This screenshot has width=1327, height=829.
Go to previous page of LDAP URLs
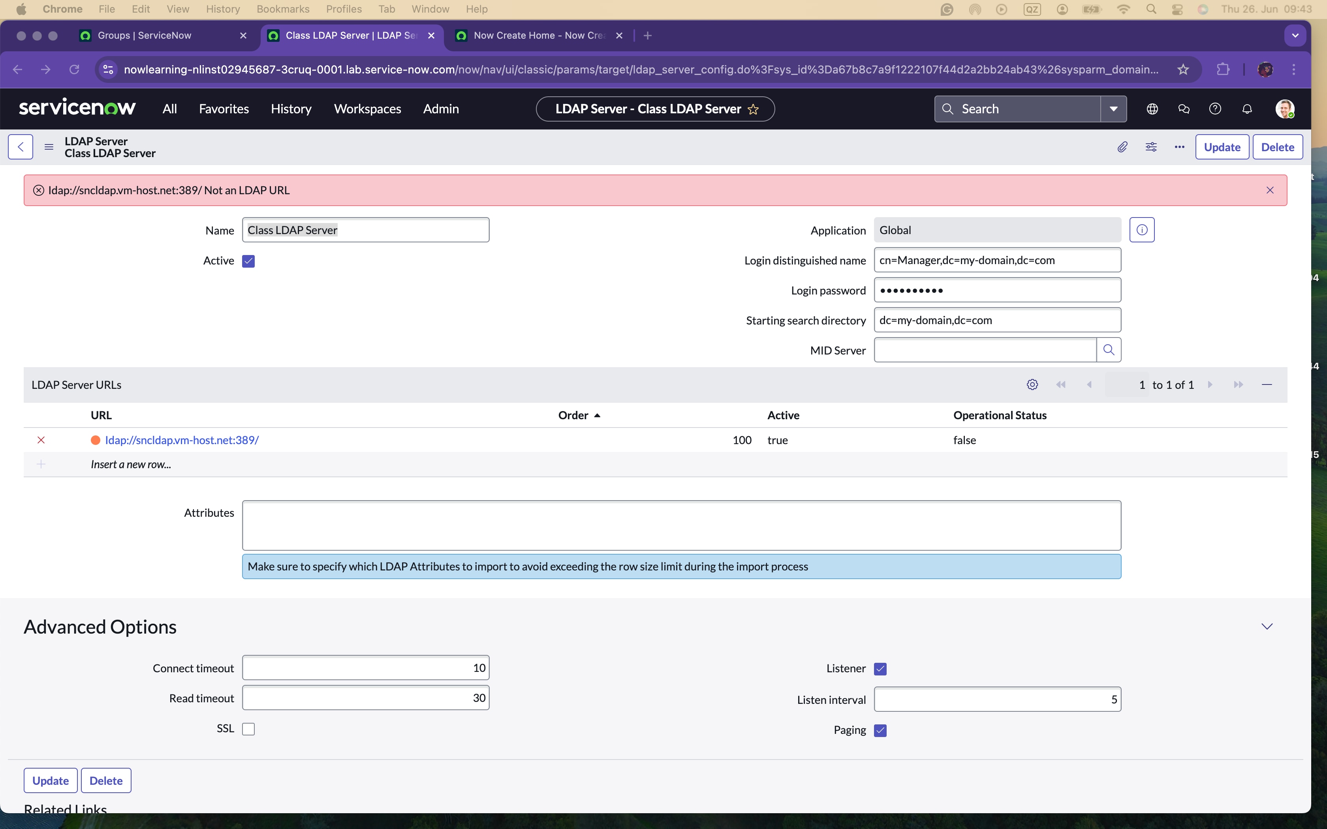click(1090, 385)
